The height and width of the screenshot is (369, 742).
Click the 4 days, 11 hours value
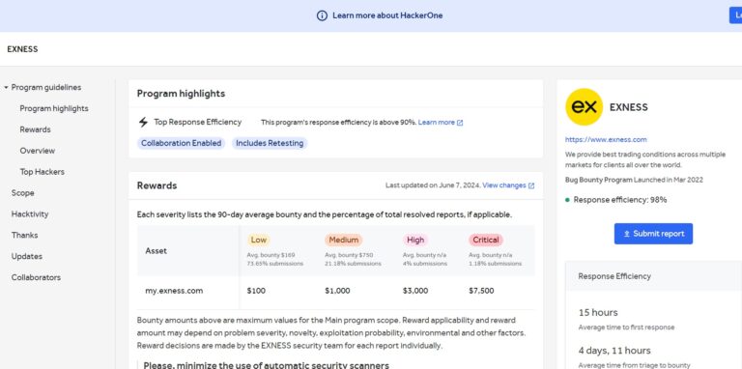(x=614, y=351)
